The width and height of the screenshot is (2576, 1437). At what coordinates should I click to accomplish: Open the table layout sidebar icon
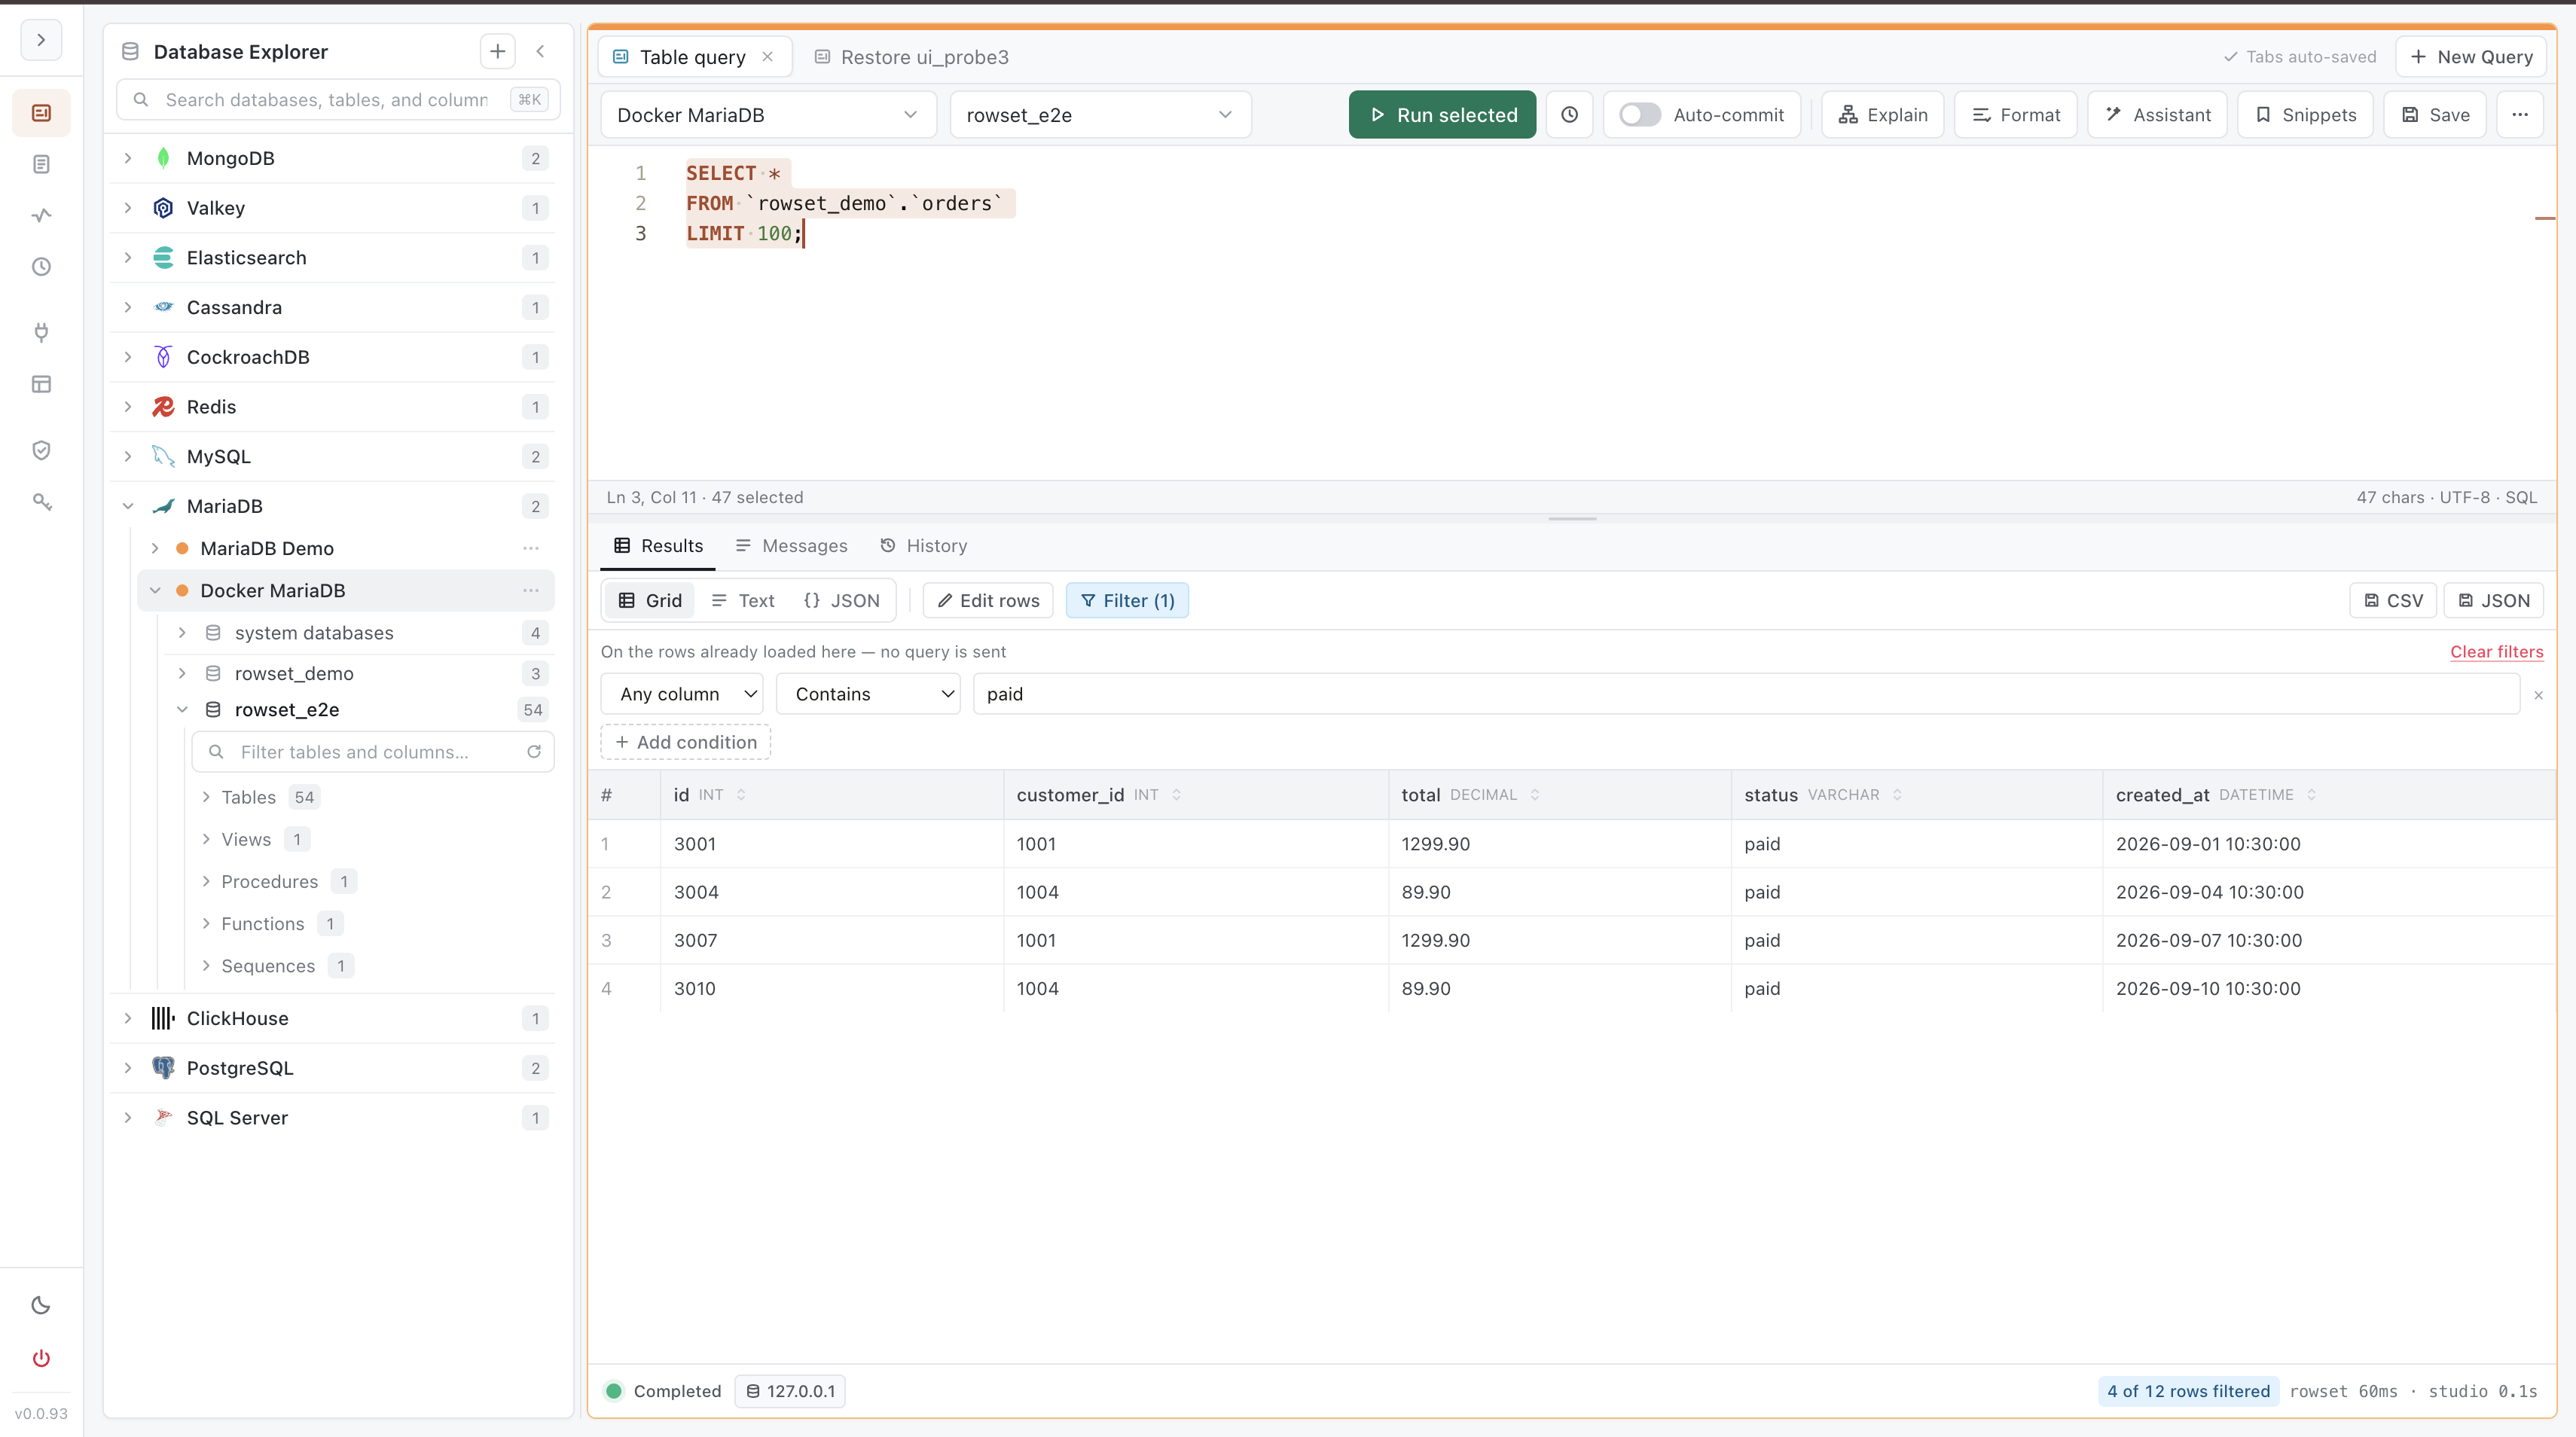41,384
